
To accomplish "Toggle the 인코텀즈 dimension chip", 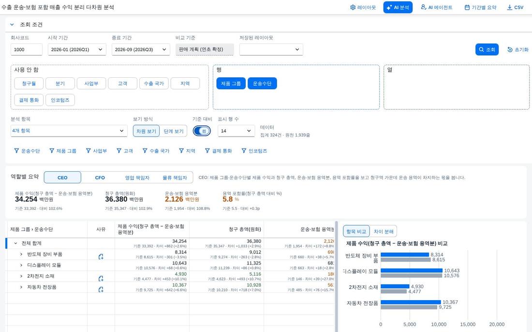I will pos(60,100).
